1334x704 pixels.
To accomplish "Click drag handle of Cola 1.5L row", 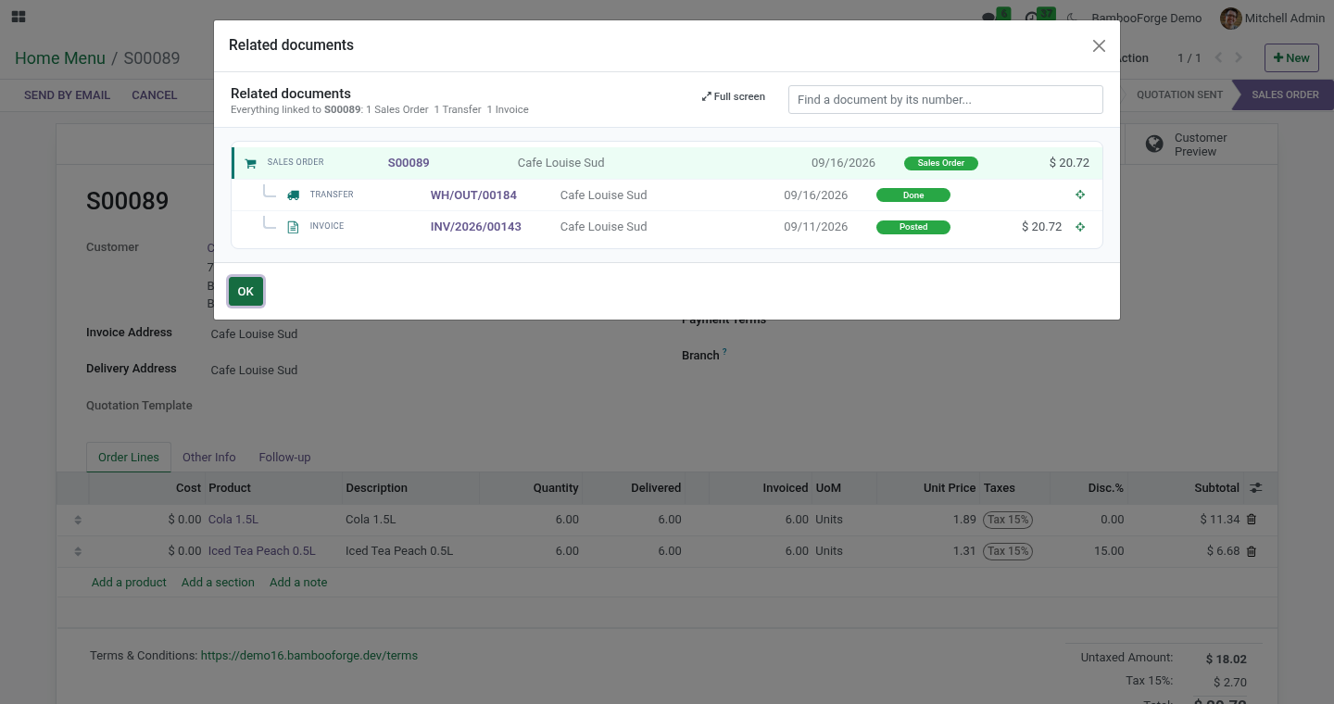I will click(x=78, y=520).
